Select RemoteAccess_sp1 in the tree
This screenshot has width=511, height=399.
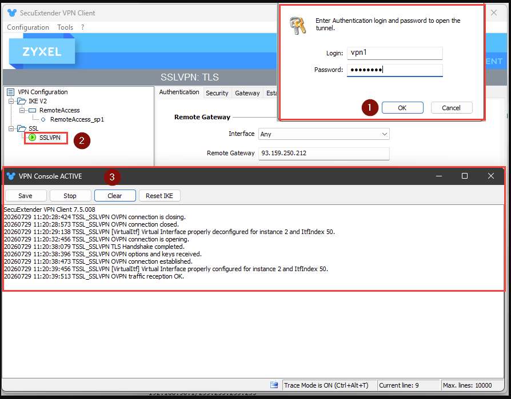[x=77, y=119]
